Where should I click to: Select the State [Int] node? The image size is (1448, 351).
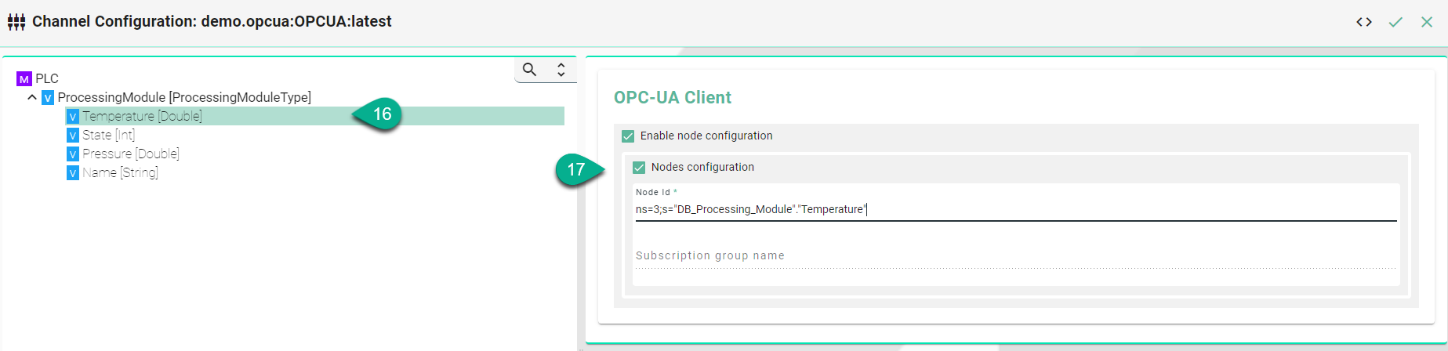click(108, 135)
